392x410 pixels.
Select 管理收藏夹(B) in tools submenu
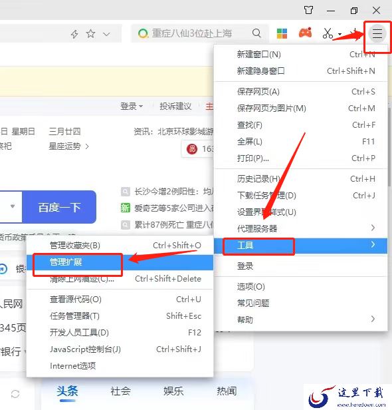click(x=120, y=246)
